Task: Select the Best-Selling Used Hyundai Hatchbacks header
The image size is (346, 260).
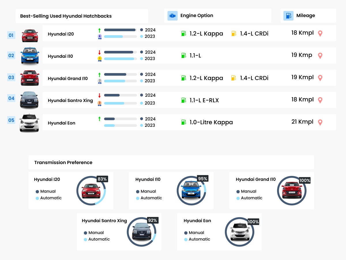Action: pos(65,16)
